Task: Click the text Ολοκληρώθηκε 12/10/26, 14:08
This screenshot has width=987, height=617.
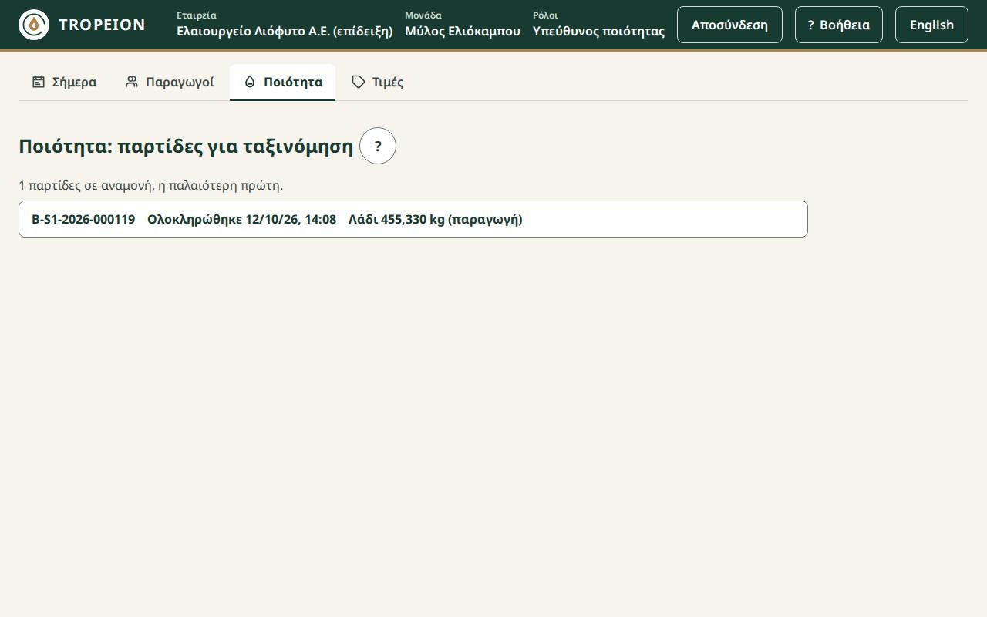Action: pyautogui.click(x=241, y=219)
